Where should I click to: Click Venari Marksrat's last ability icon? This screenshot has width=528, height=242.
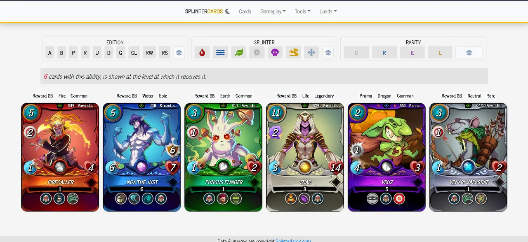pos(481,199)
